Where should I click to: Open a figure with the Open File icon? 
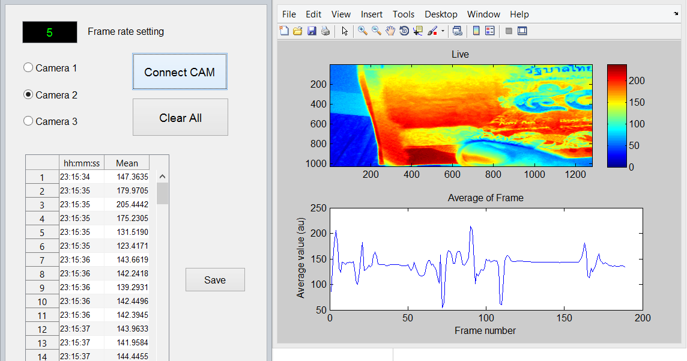(297, 30)
